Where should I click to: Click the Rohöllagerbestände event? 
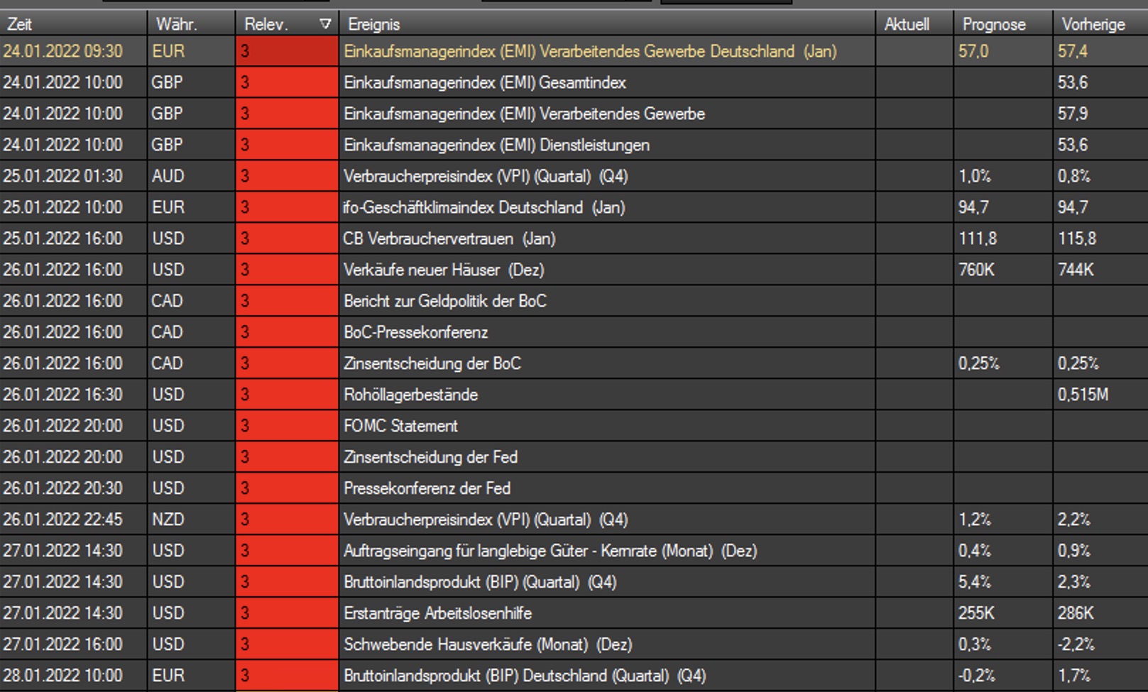click(411, 395)
